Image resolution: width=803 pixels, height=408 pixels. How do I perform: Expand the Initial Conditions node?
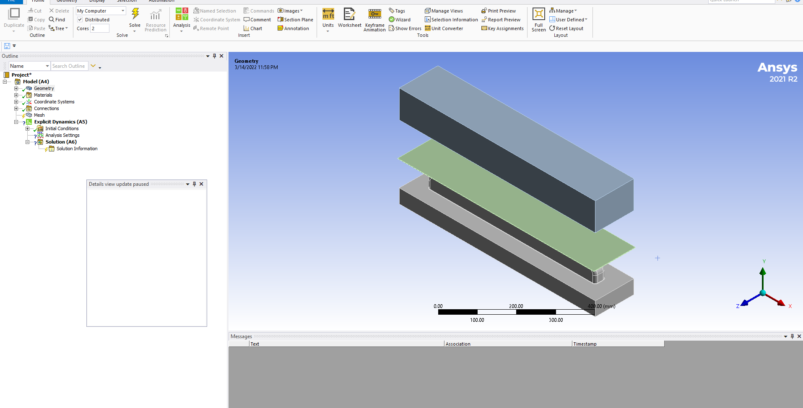pyautogui.click(x=28, y=128)
